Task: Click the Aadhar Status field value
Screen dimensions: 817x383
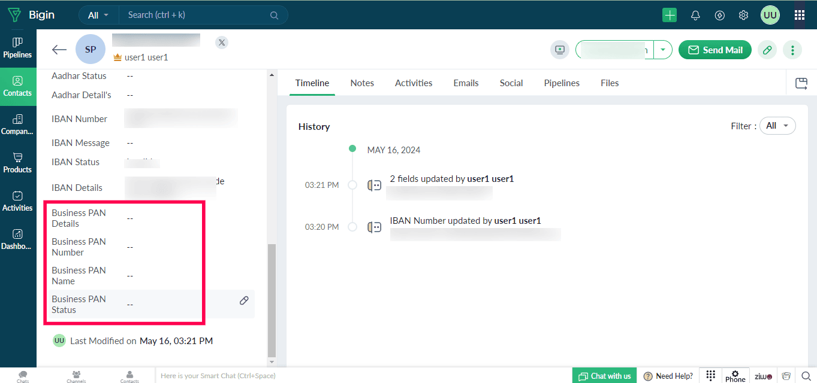Action: click(130, 76)
